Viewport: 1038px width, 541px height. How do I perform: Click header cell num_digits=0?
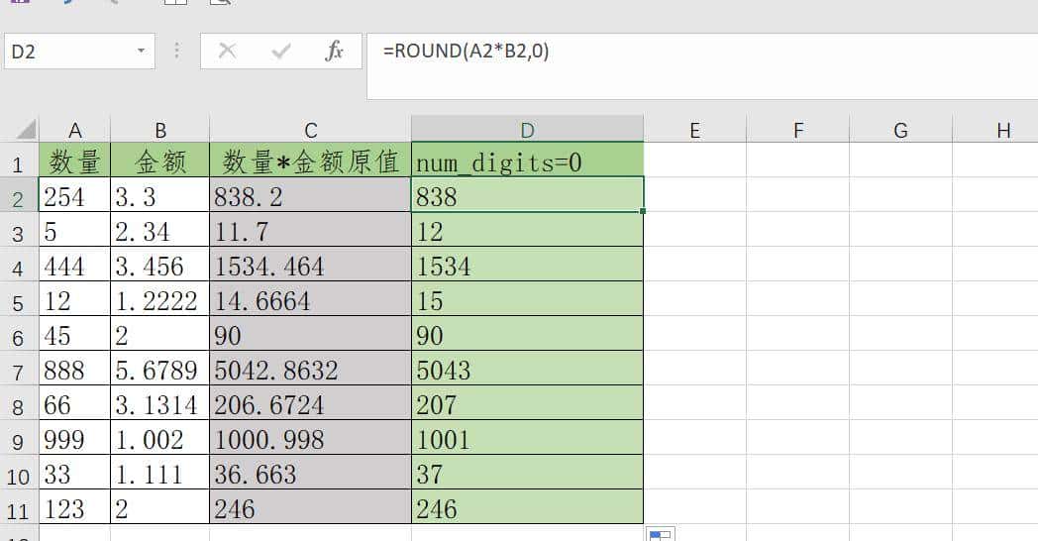tap(528, 161)
